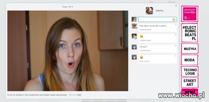Viewport: 209px width, 102px height.
Task: Click the 'Chcesz?' comment text
Action: [144, 47]
